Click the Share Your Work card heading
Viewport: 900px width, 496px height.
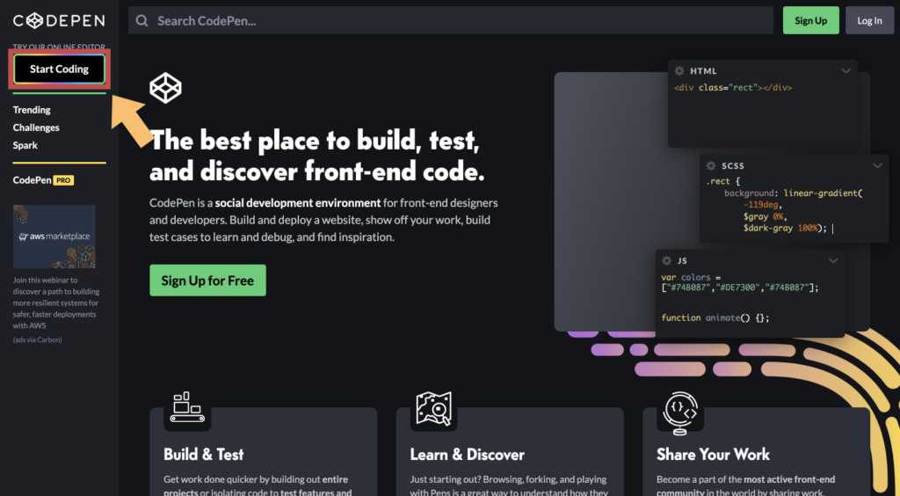(x=713, y=454)
